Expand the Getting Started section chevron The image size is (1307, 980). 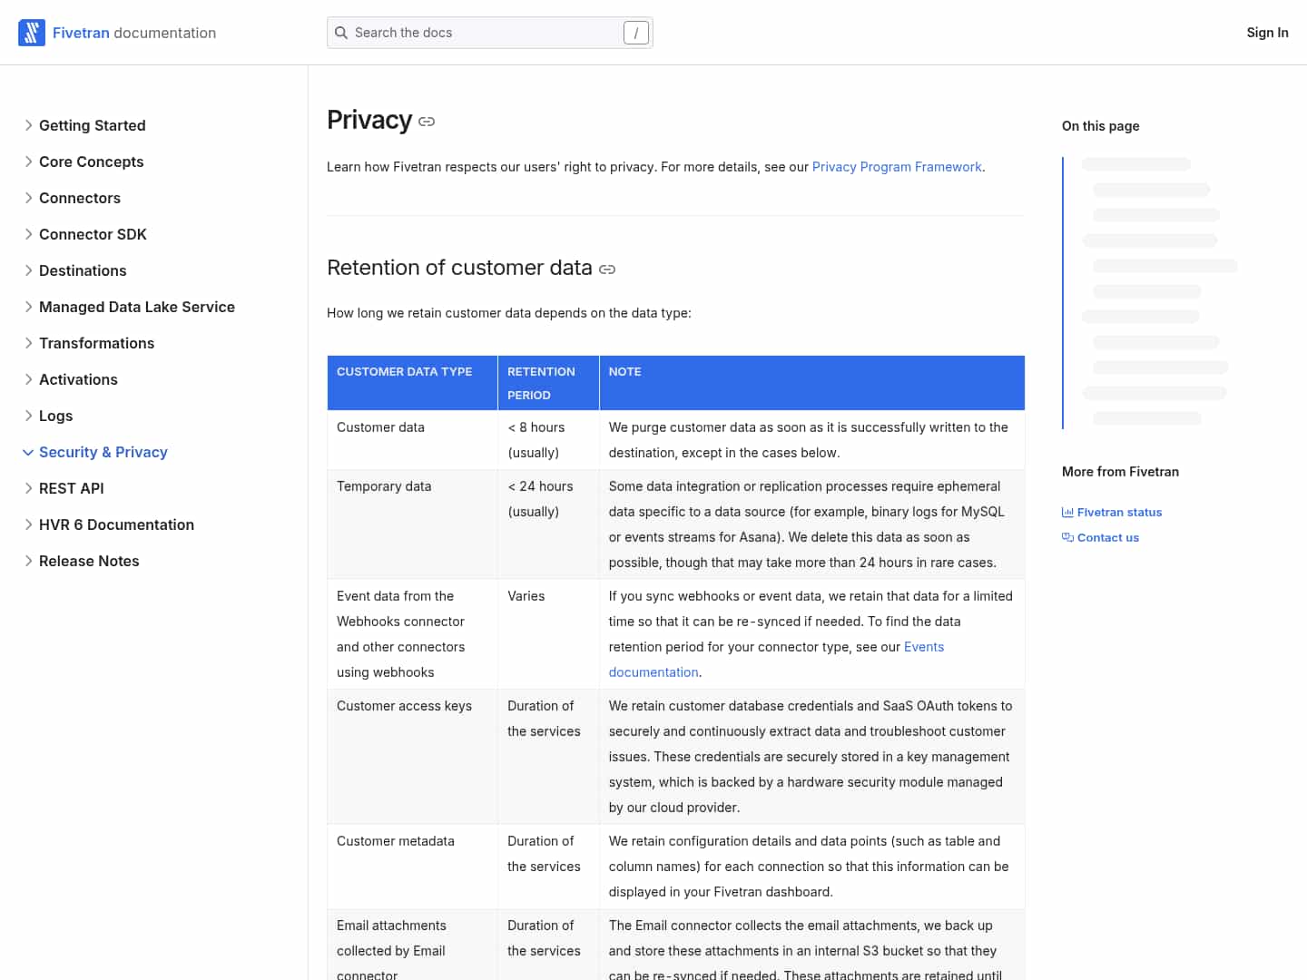click(28, 125)
